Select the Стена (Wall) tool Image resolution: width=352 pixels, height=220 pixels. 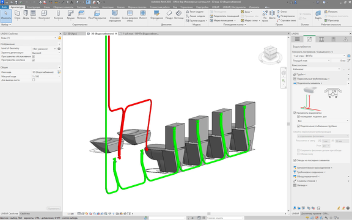17,15
